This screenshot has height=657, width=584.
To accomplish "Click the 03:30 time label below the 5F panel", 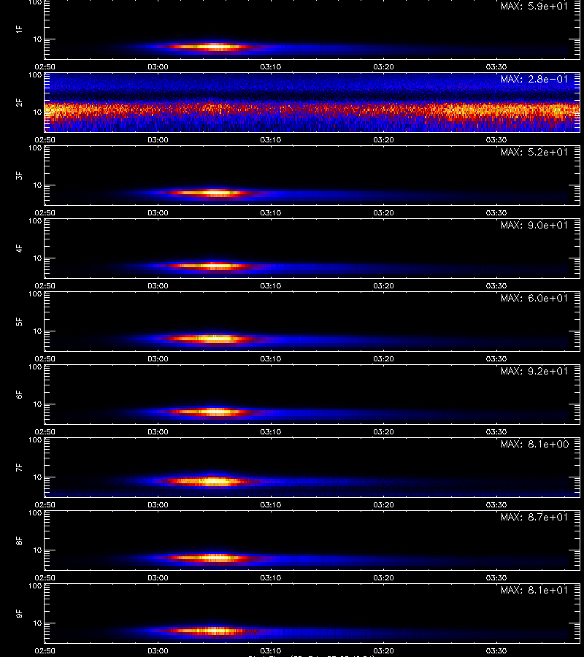I will [x=496, y=358].
